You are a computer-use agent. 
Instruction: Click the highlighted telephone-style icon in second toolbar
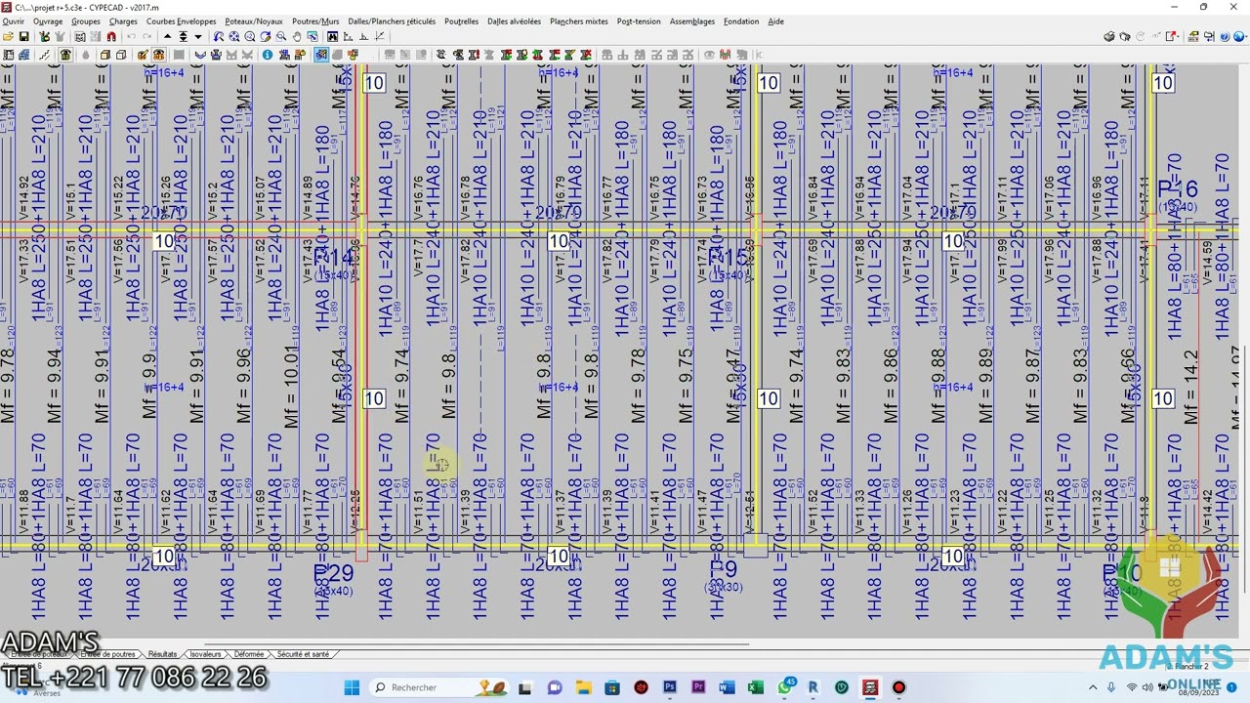65,55
